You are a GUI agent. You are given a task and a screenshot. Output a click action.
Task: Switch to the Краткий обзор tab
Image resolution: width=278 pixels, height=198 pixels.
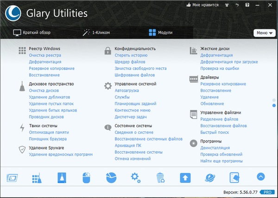[x=32, y=33]
